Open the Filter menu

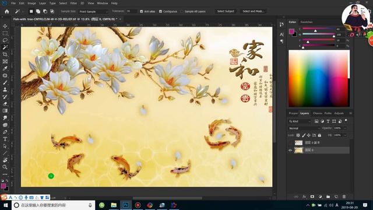[73, 3]
